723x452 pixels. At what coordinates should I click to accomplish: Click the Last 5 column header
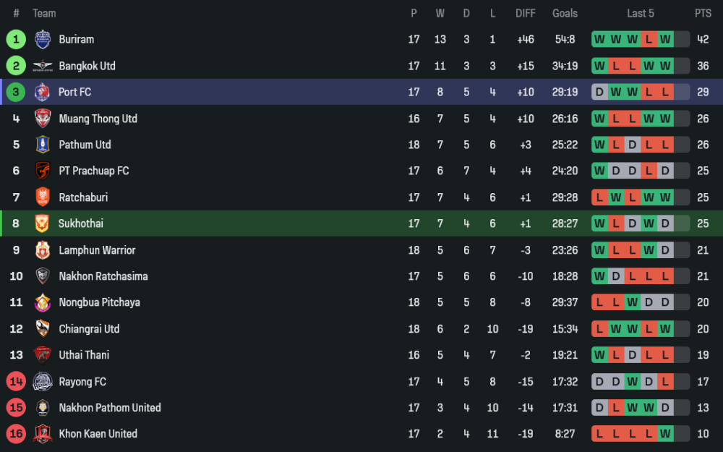click(641, 13)
